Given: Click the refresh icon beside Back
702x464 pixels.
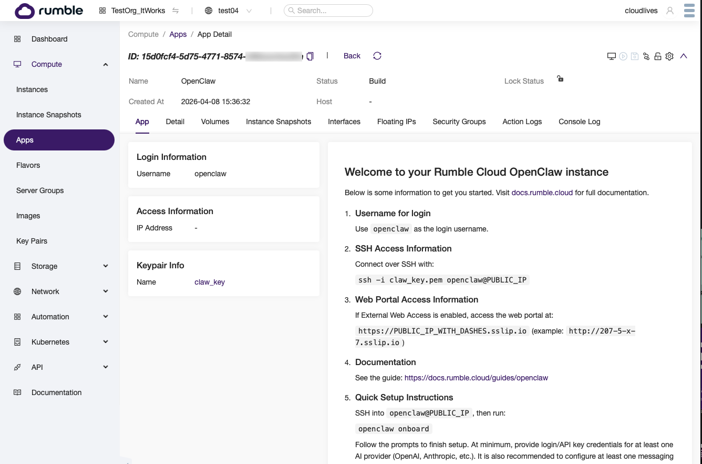Looking at the screenshot, I should (x=377, y=56).
